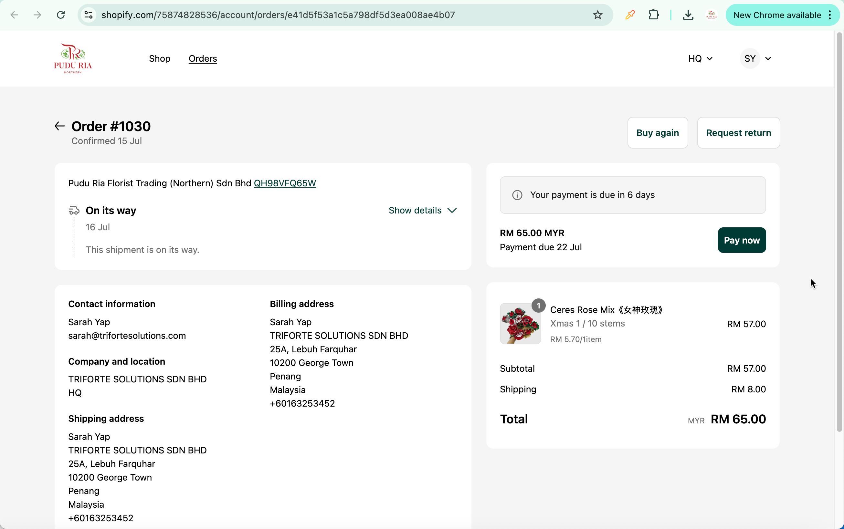This screenshot has height=529, width=844.
Task: Open the Orders nav item
Action: (203, 58)
